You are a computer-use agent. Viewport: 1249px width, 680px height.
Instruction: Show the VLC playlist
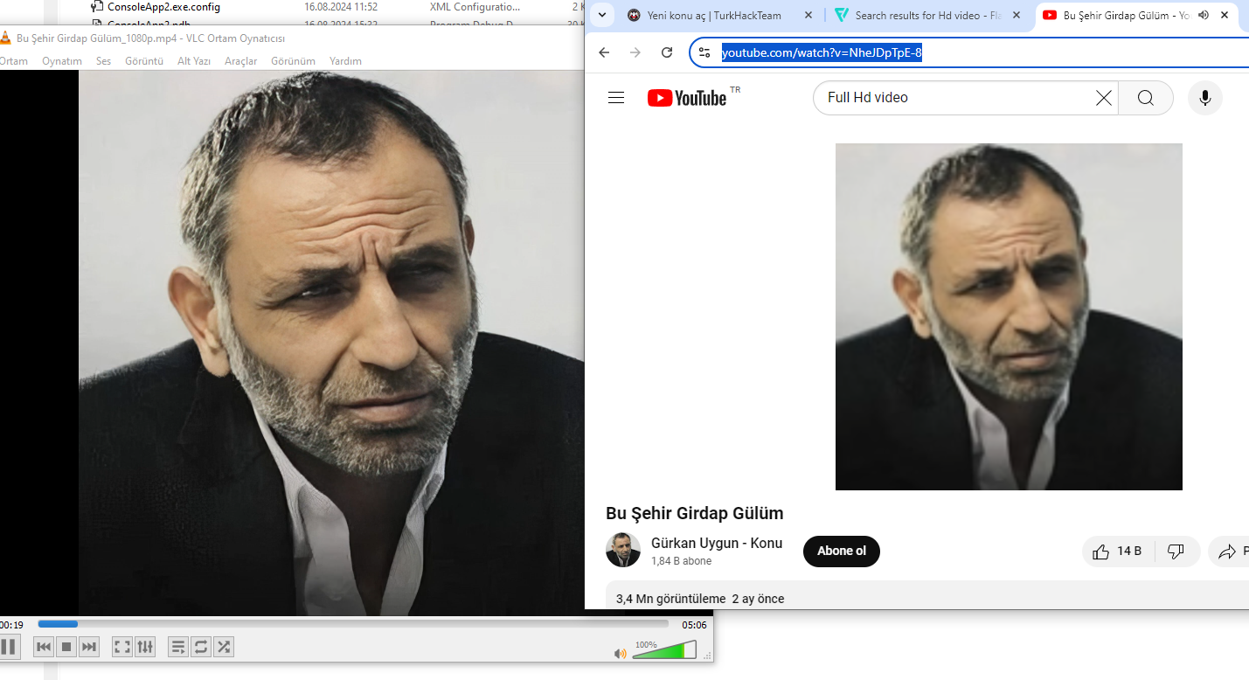(178, 647)
